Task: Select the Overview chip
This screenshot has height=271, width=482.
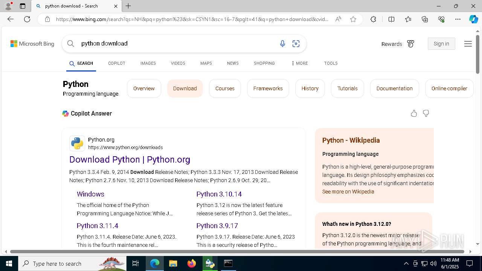Action: [144, 88]
